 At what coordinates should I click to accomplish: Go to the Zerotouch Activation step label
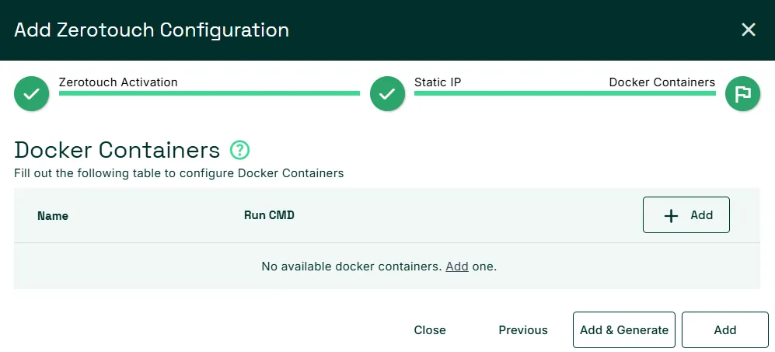point(118,82)
